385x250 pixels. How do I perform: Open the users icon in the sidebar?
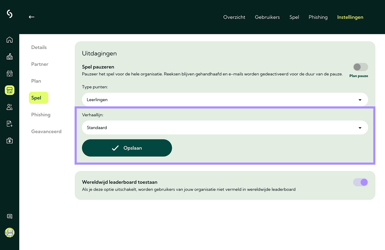tap(10, 107)
